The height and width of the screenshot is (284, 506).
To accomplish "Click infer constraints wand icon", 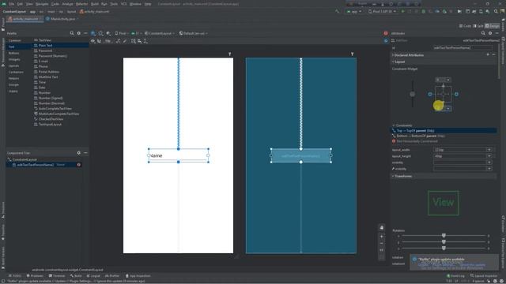I will [x=125, y=41].
